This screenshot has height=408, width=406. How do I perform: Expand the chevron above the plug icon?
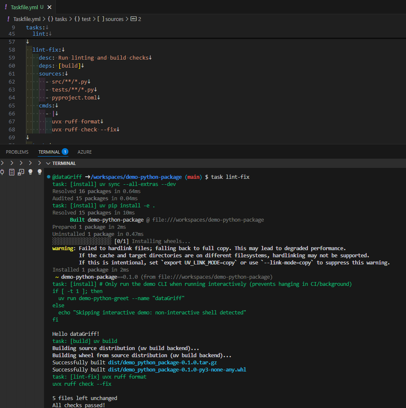(3, 163)
